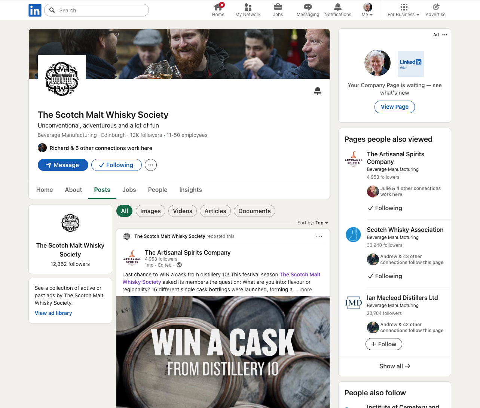This screenshot has height=408, width=480.
Task: Click 'Julie & 4 other connections work here'
Action: pyautogui.click(x=410, y=191)
